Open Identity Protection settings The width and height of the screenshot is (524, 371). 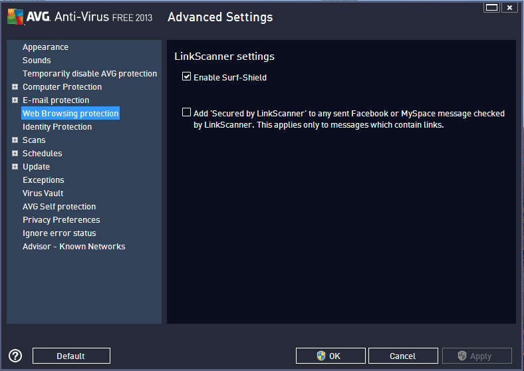coord(57,127)
